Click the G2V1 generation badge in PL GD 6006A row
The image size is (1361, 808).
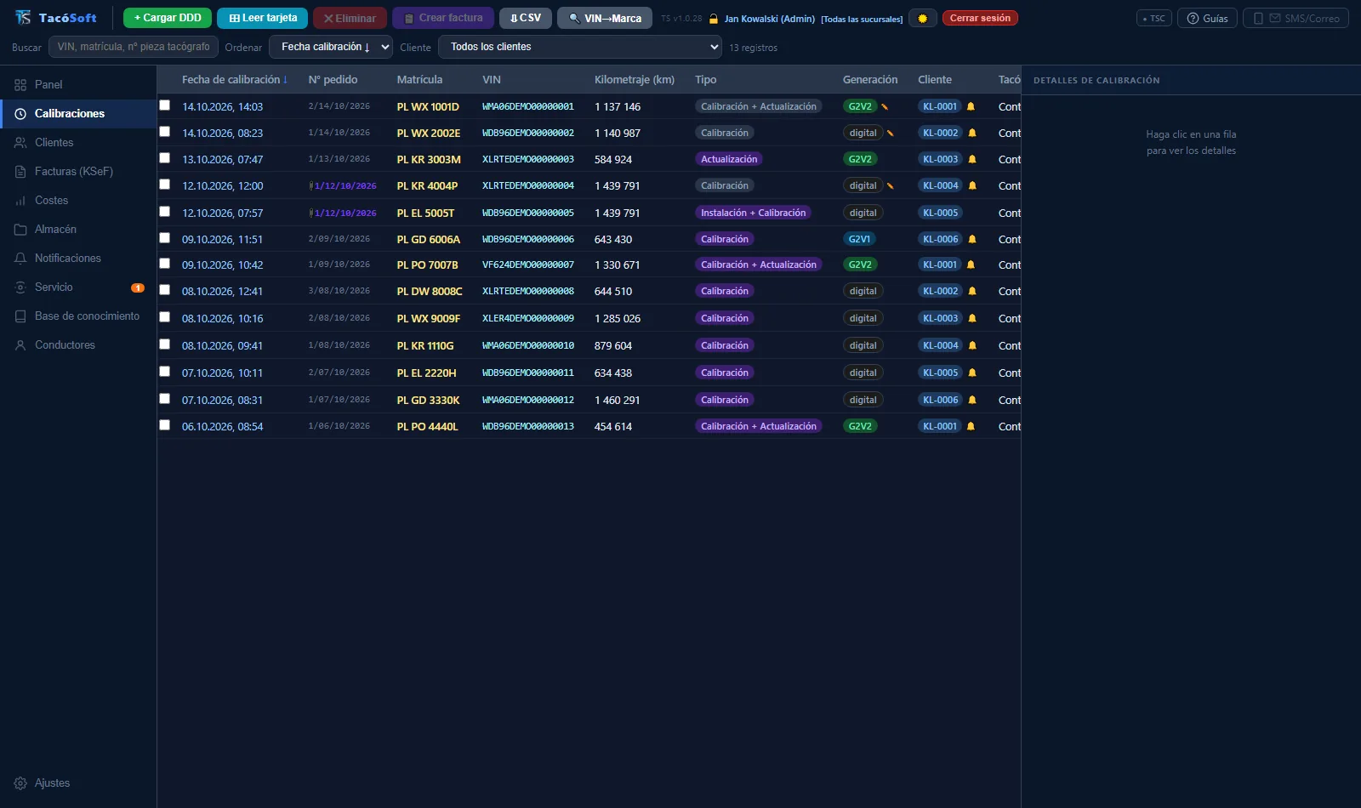(859, 239)
